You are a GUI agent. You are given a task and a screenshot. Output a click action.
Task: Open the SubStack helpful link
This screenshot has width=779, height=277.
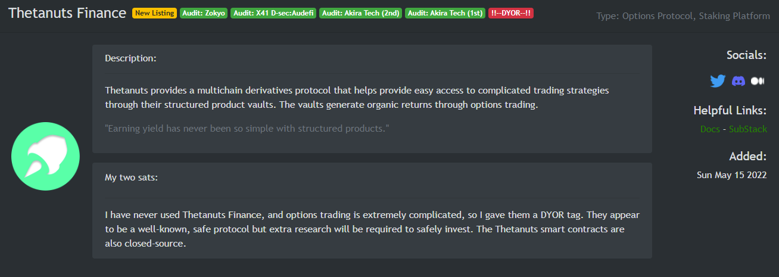click(748, 129)
